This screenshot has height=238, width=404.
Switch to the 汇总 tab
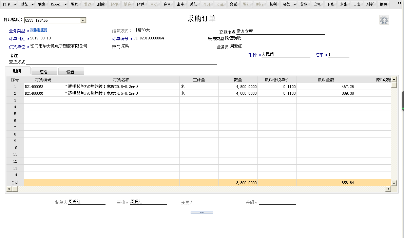[x=44, y=72]
